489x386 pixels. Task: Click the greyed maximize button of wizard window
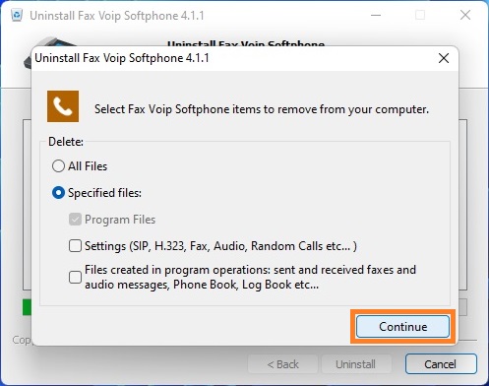point(420,15)
